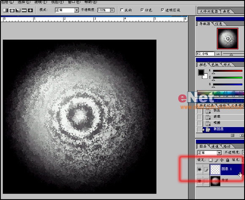This screenshot has height=200, width=245.
Task: Switch to the 信息 tab
Action: 218,24
